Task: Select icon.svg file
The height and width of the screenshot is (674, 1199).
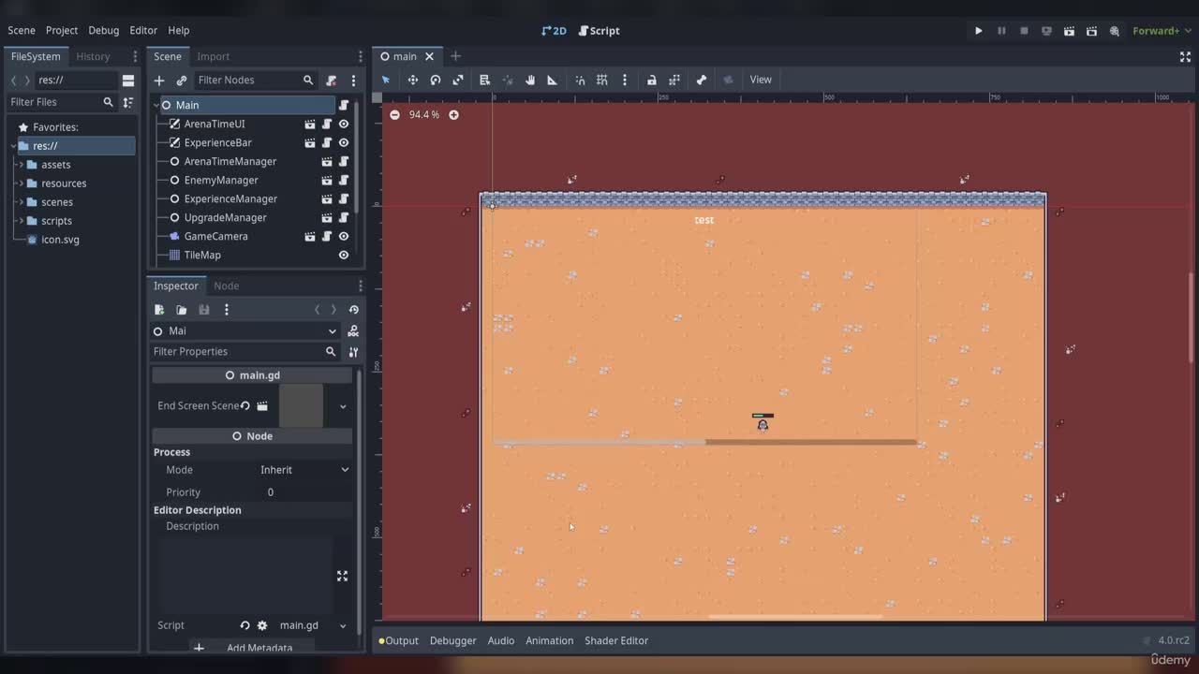Action: coord(60,240)
